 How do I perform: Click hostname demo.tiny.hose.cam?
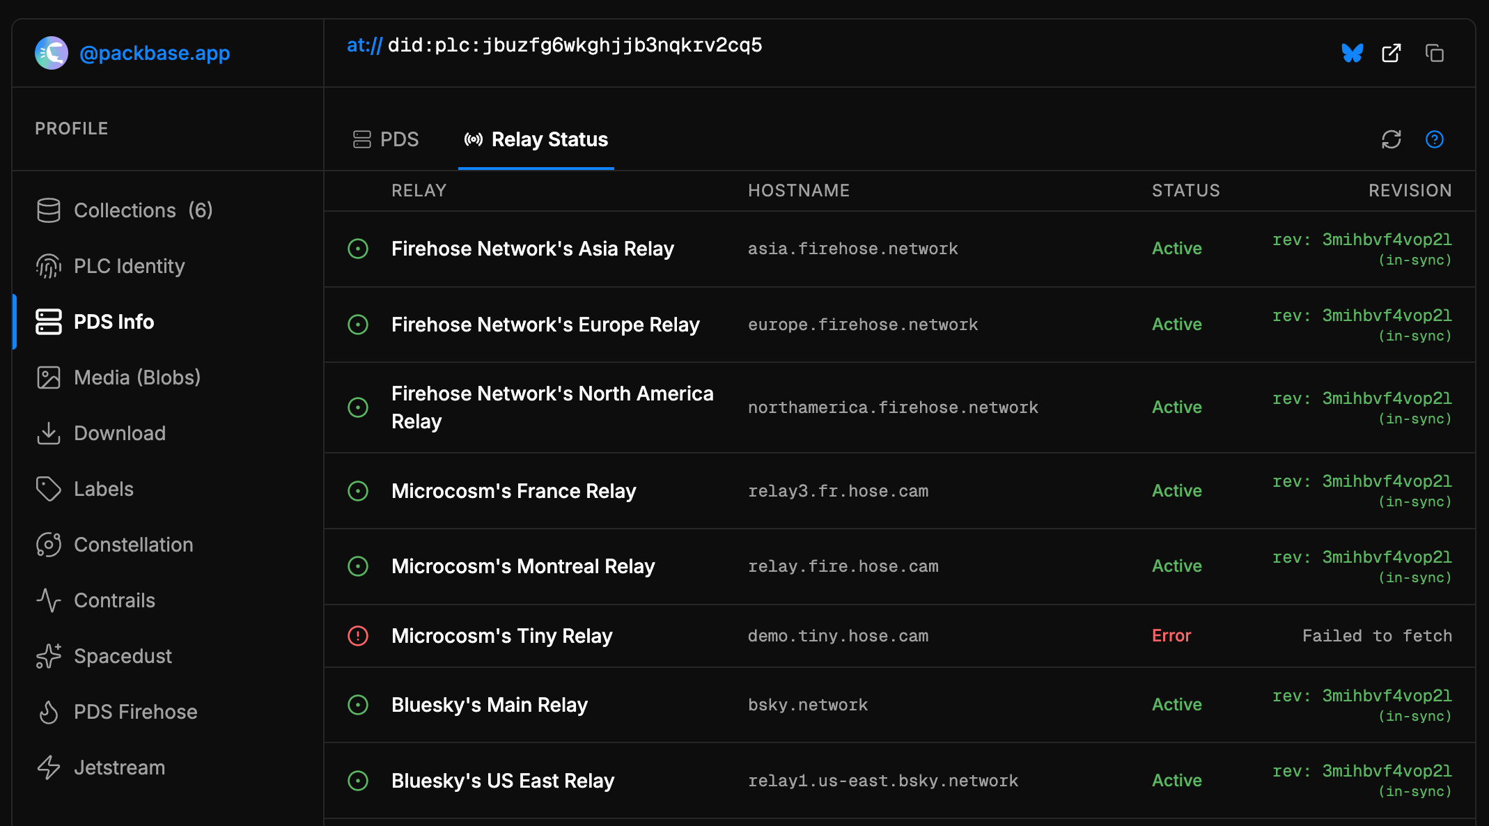point(838,636)
